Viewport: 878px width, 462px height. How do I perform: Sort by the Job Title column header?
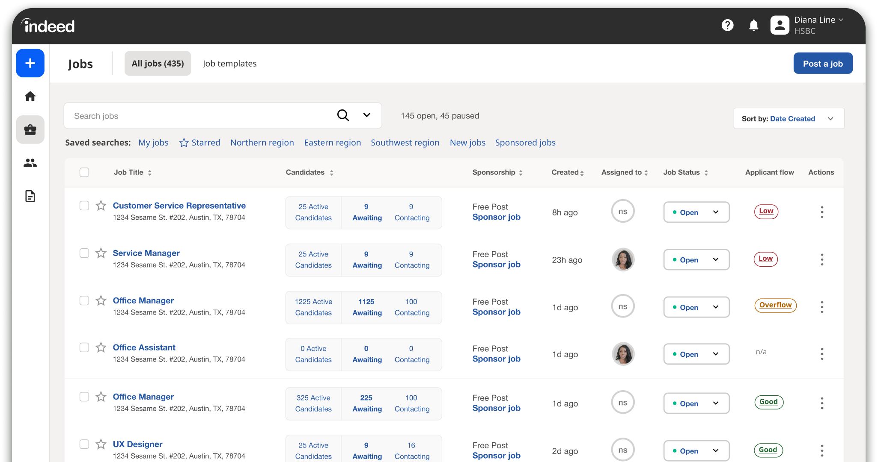133,172
